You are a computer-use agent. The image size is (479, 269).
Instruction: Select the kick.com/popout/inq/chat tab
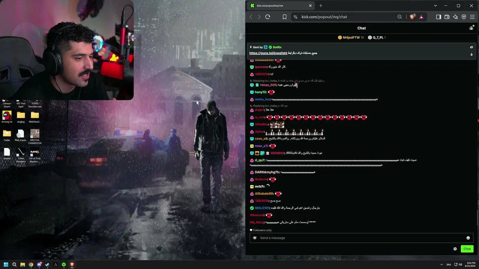[x=281, y=6]
